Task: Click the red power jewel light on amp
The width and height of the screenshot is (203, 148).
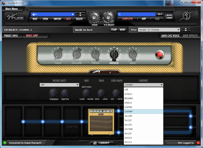Action: coord(160,55)
